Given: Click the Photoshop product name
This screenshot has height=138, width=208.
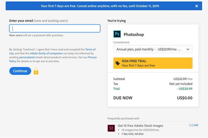Looking at the screenshot, I should [134, 35].
